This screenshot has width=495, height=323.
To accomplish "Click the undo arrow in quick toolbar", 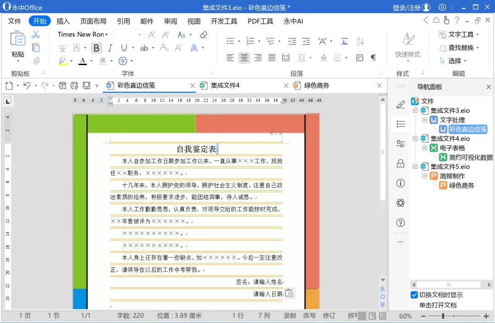I will pos(27,85).
